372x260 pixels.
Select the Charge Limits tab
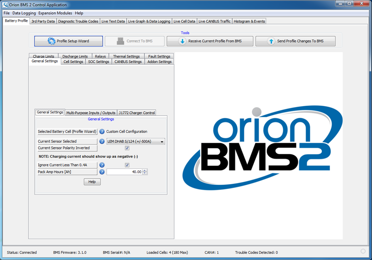click(43, 56)
